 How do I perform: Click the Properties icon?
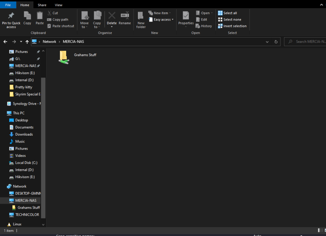click(186, 16)
